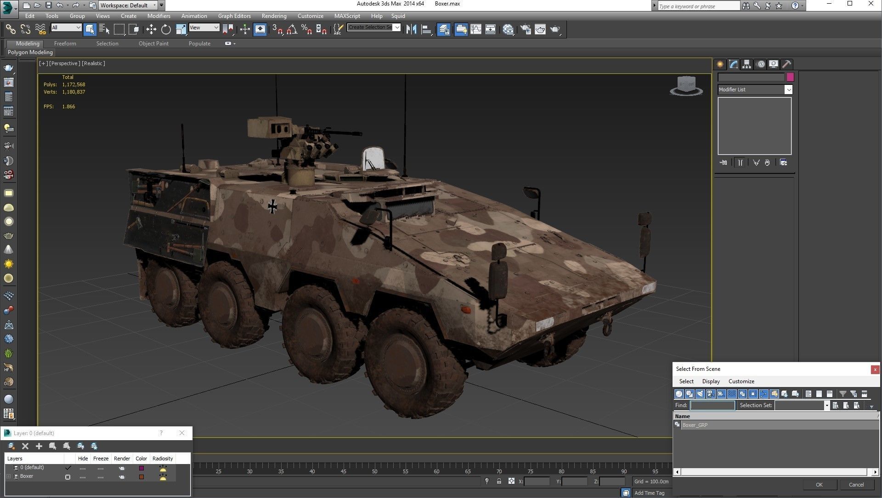Screen dimensions: 882x498
Task: Expand the Polygon Modeling panel
Action: coord(30,52)
